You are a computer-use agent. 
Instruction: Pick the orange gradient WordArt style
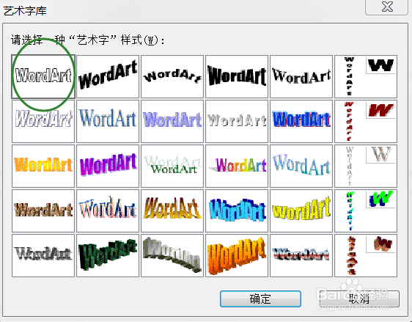(43, 166)
